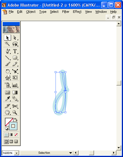Screen dimensions: 123x157
Task: Select the Pencil tool
Action: (15, 64)
